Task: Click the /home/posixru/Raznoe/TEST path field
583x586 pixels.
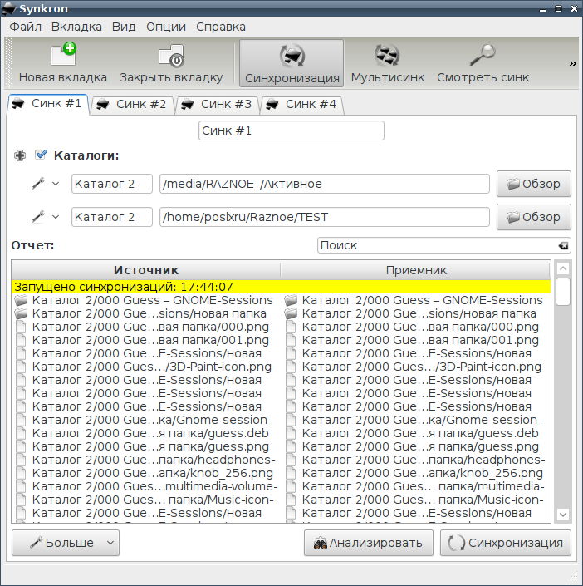Action: click(x=325, y=217)
